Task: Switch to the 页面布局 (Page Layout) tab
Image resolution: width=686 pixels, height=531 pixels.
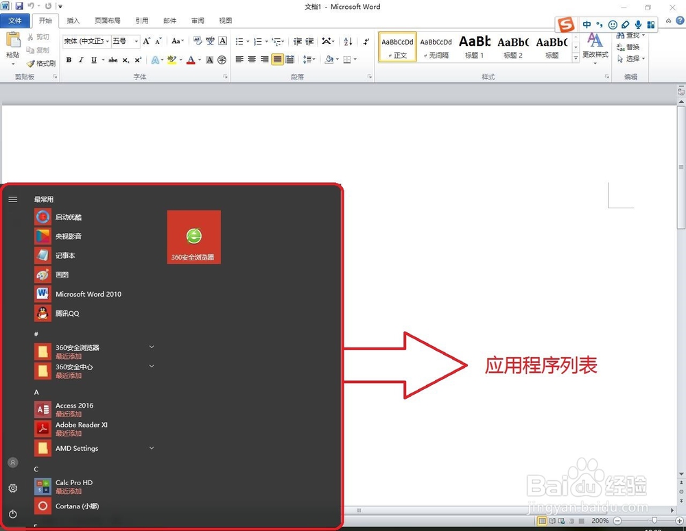Action: coord(107,21)
